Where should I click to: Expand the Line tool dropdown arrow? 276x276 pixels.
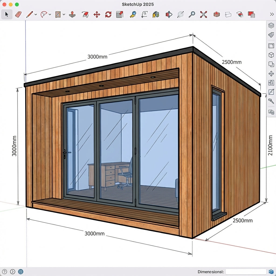coord(35,14)
